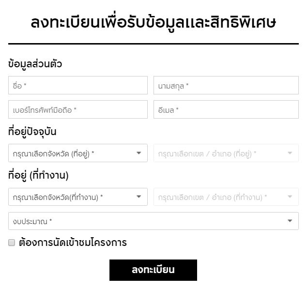The image size is (308, 290).
Task: Click the อีเมล (email) input field
Action: point(226,109)
